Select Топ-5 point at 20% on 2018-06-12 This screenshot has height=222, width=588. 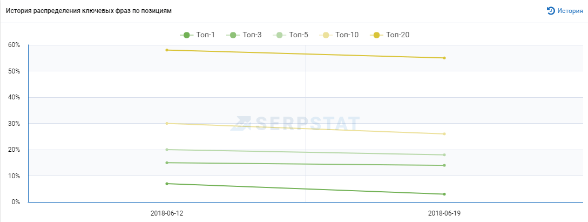click(x=166, y=150)
